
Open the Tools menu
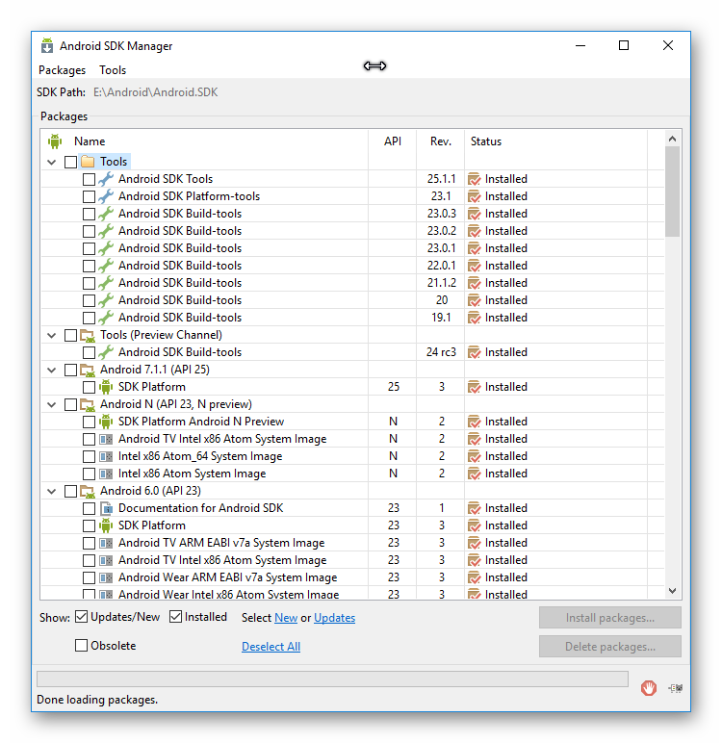pyautogui.click(x=113, y=70)
